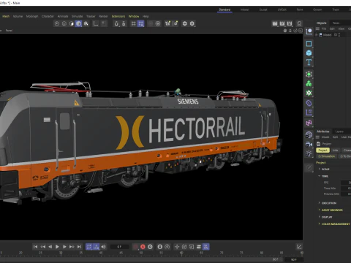351x263 pixels.
Task: Click the current frame field 0 F
Action: click(119, 247)
